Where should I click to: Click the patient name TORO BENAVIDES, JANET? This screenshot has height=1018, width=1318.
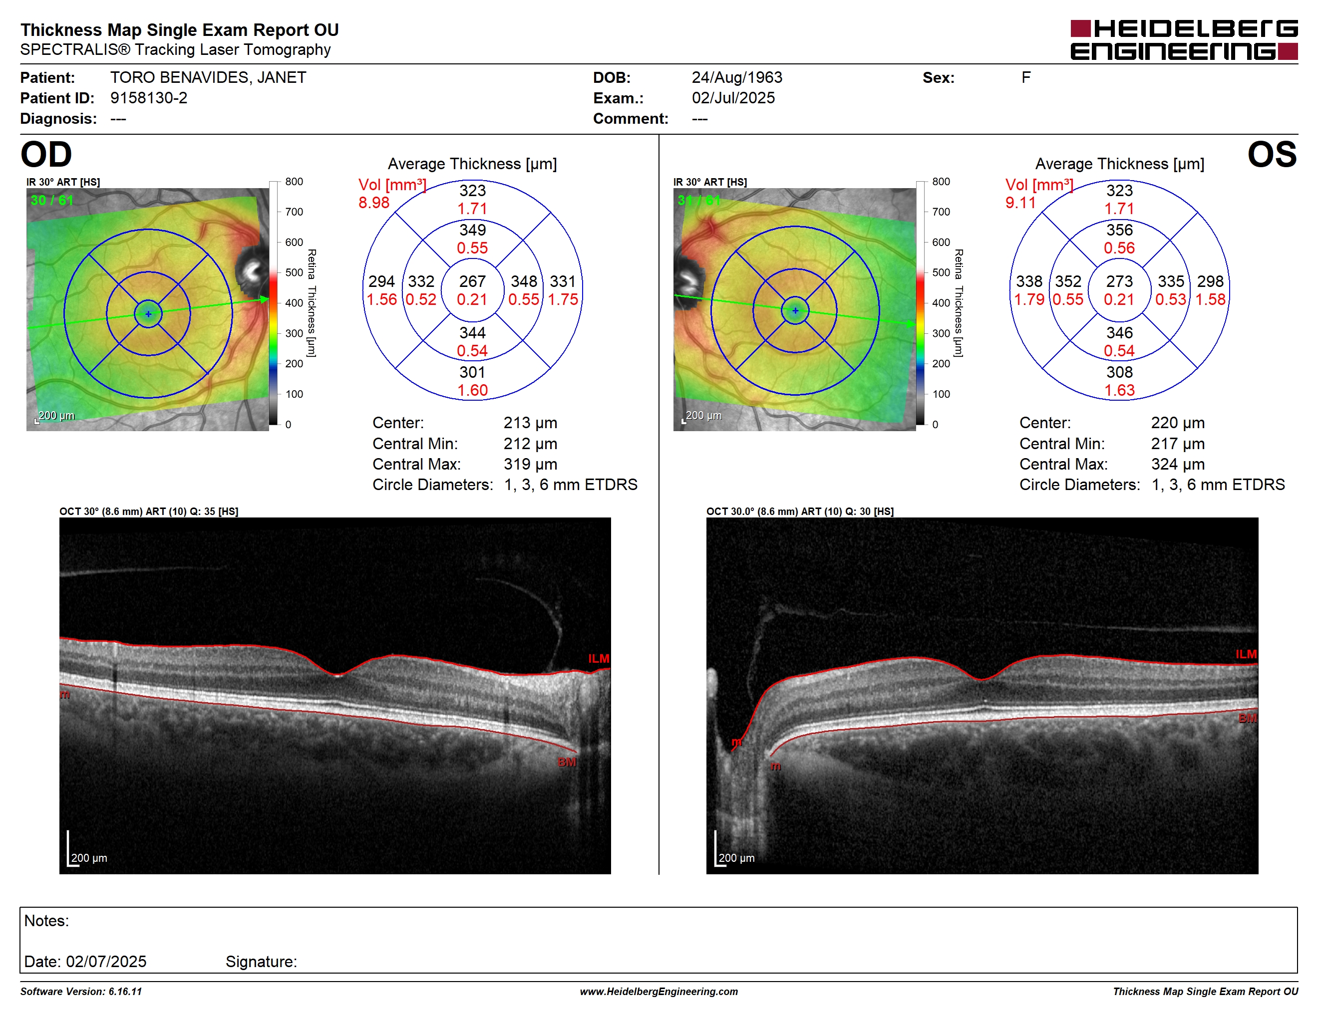(x=208, y=78)
